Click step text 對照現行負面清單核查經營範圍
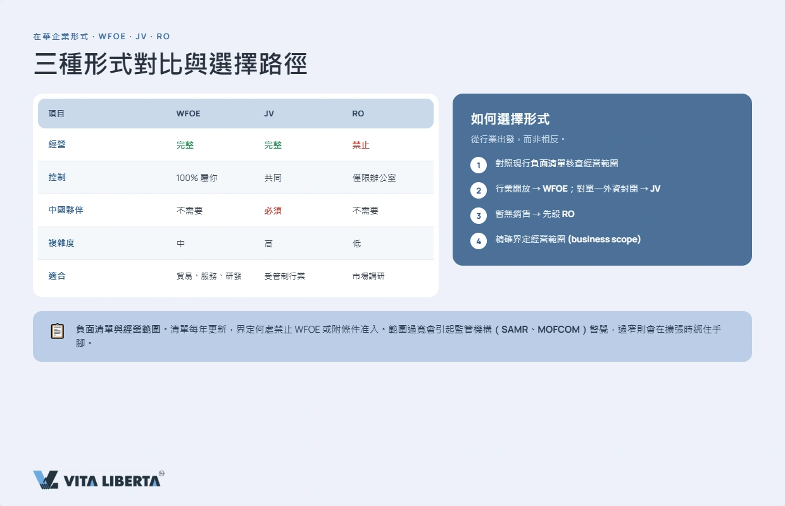This screenshot has width=785, height=506. (556, 164)
